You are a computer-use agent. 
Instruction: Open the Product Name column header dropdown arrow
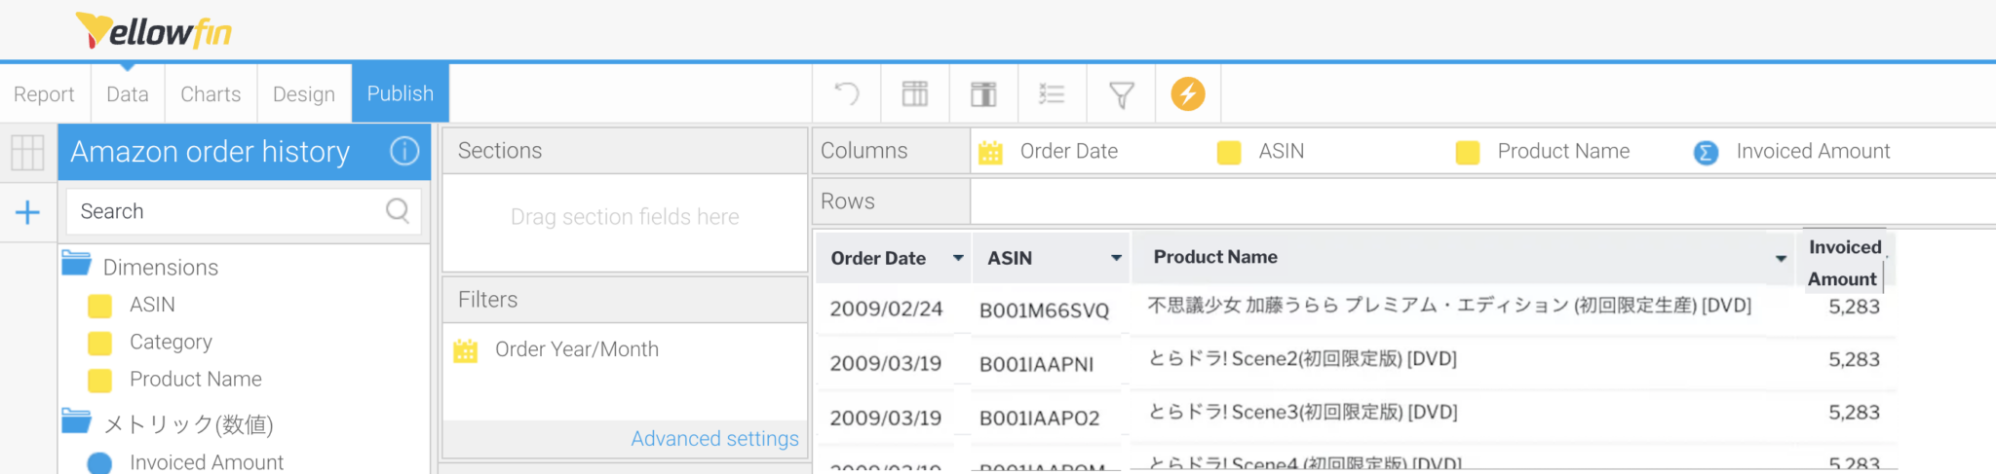[1781, 259]
